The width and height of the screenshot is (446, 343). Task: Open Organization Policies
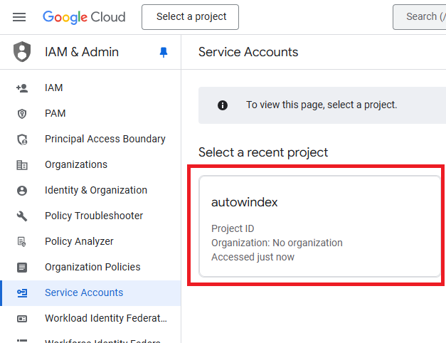90,267
